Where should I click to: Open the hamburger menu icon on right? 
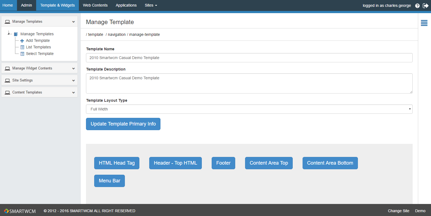[x=424, y=23]
